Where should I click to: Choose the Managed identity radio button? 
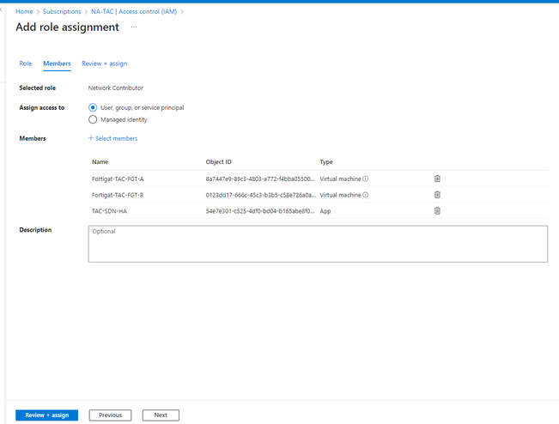(x=93, y=120)
